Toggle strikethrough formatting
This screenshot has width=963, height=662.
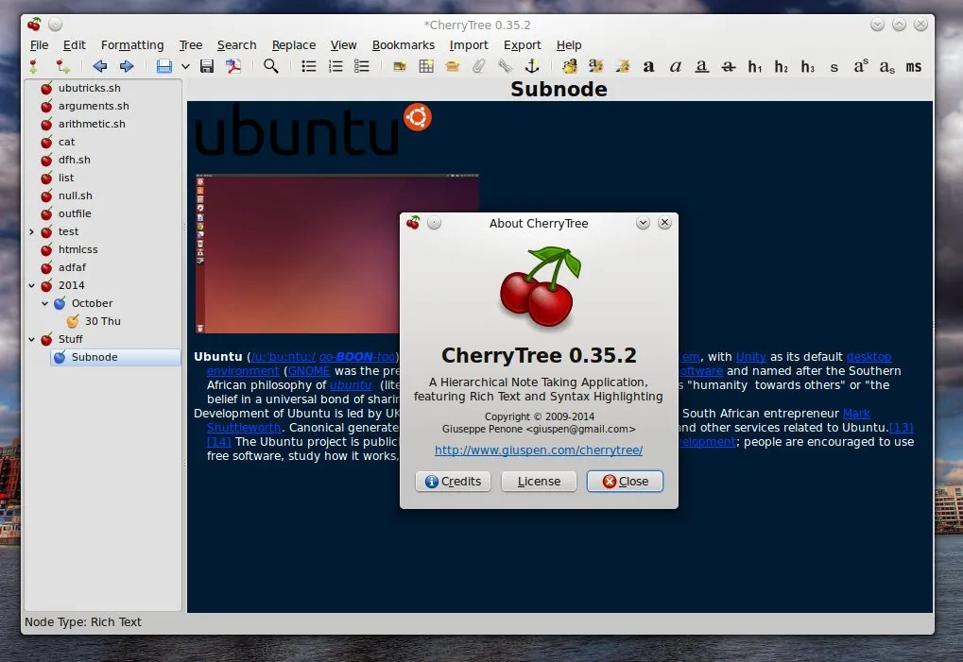[x=728, y=66]
